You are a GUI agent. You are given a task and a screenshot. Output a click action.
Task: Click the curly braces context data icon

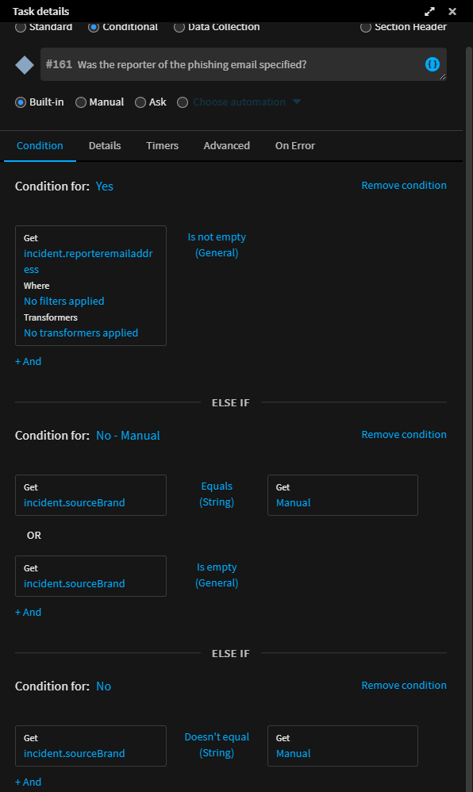[x=432, y=64]
